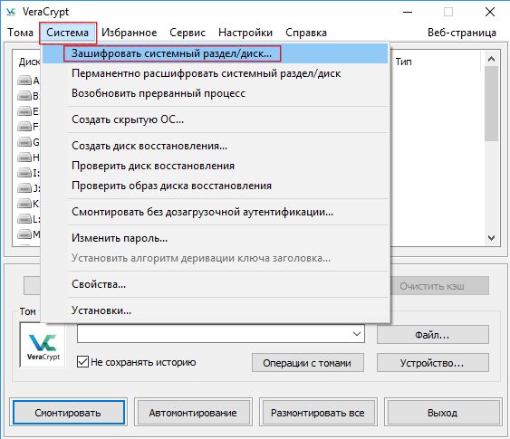Choose Зашифровать системный раздел/диск...

pos(216,53)
